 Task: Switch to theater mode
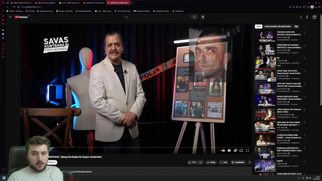241,151
